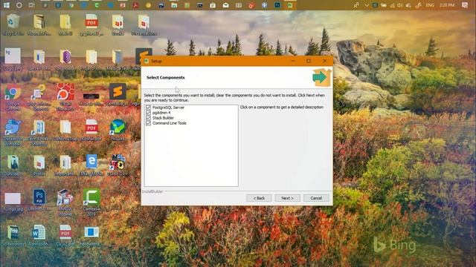Click the Adobe Acrobat taskbar icon
Screen dimensions: 476x267
(135, 5)
